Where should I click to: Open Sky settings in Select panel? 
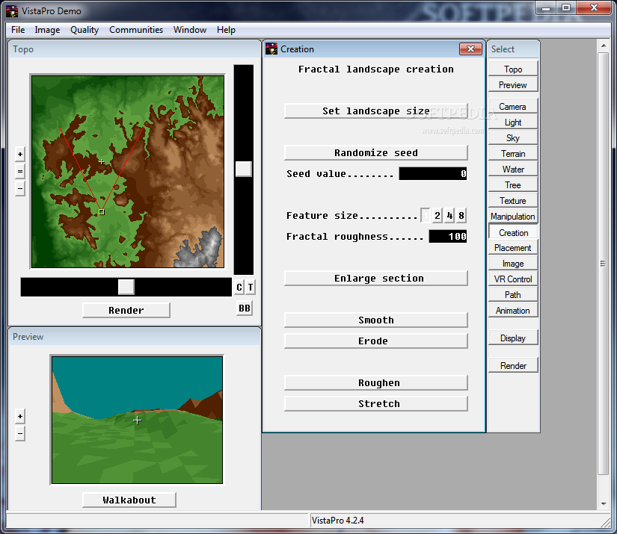513,138
